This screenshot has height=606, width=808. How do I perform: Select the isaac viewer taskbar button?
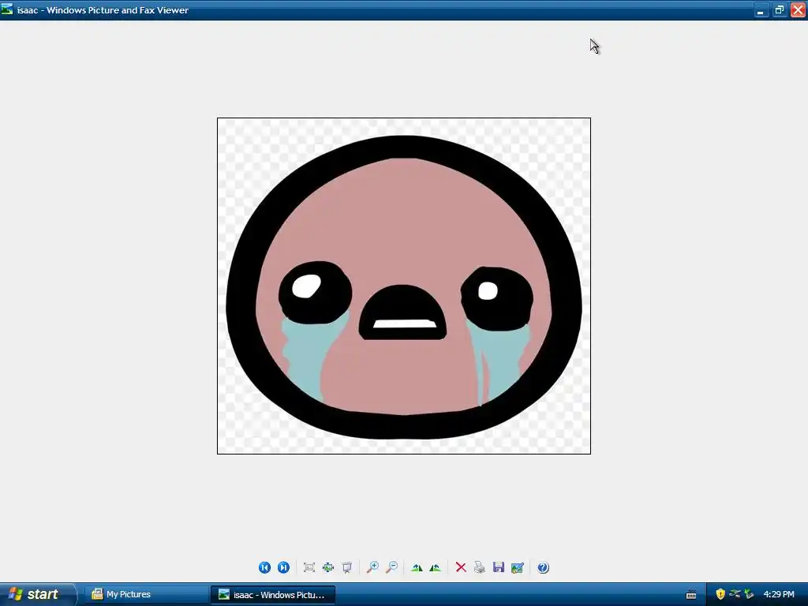(272, 595)
